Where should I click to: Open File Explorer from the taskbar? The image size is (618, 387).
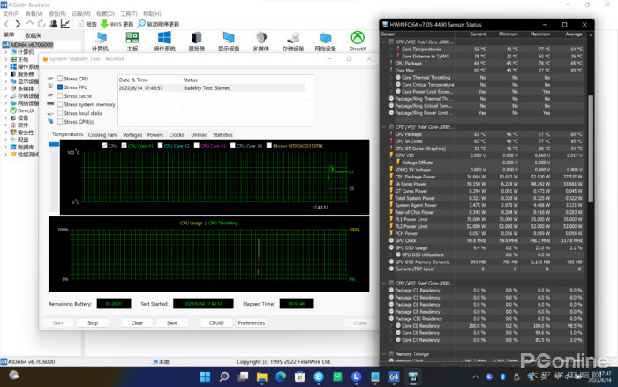pos(261,376)
